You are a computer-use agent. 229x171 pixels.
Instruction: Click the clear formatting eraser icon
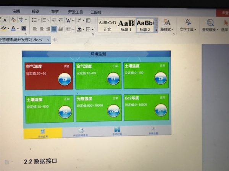(x=13, y=19)
